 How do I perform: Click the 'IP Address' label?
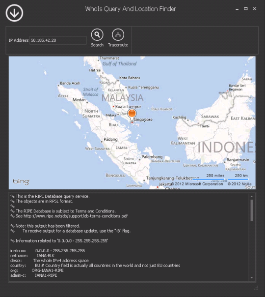(19, 40)
